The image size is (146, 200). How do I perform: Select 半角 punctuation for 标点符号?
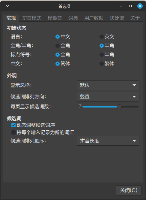pos(102,55)
